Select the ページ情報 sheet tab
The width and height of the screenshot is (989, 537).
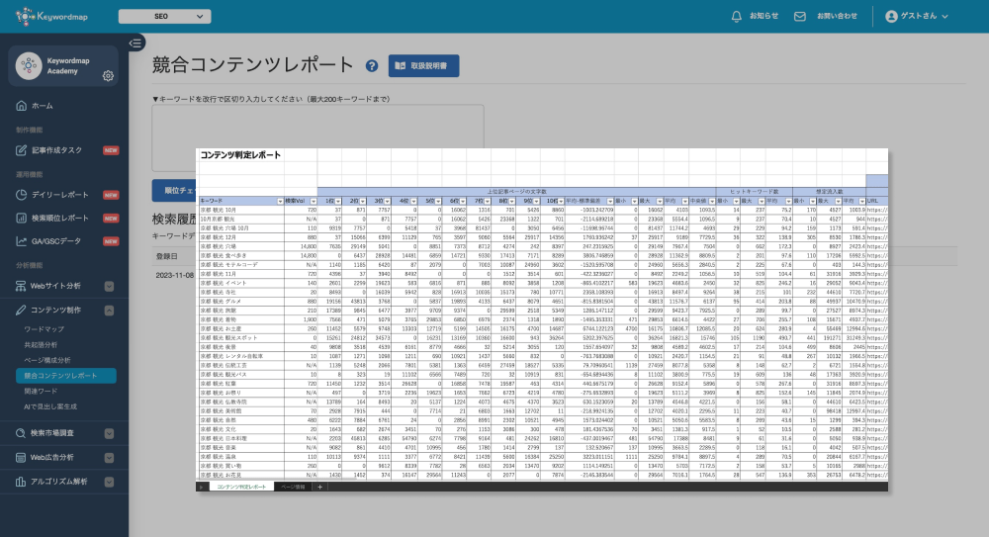(293, 488)
